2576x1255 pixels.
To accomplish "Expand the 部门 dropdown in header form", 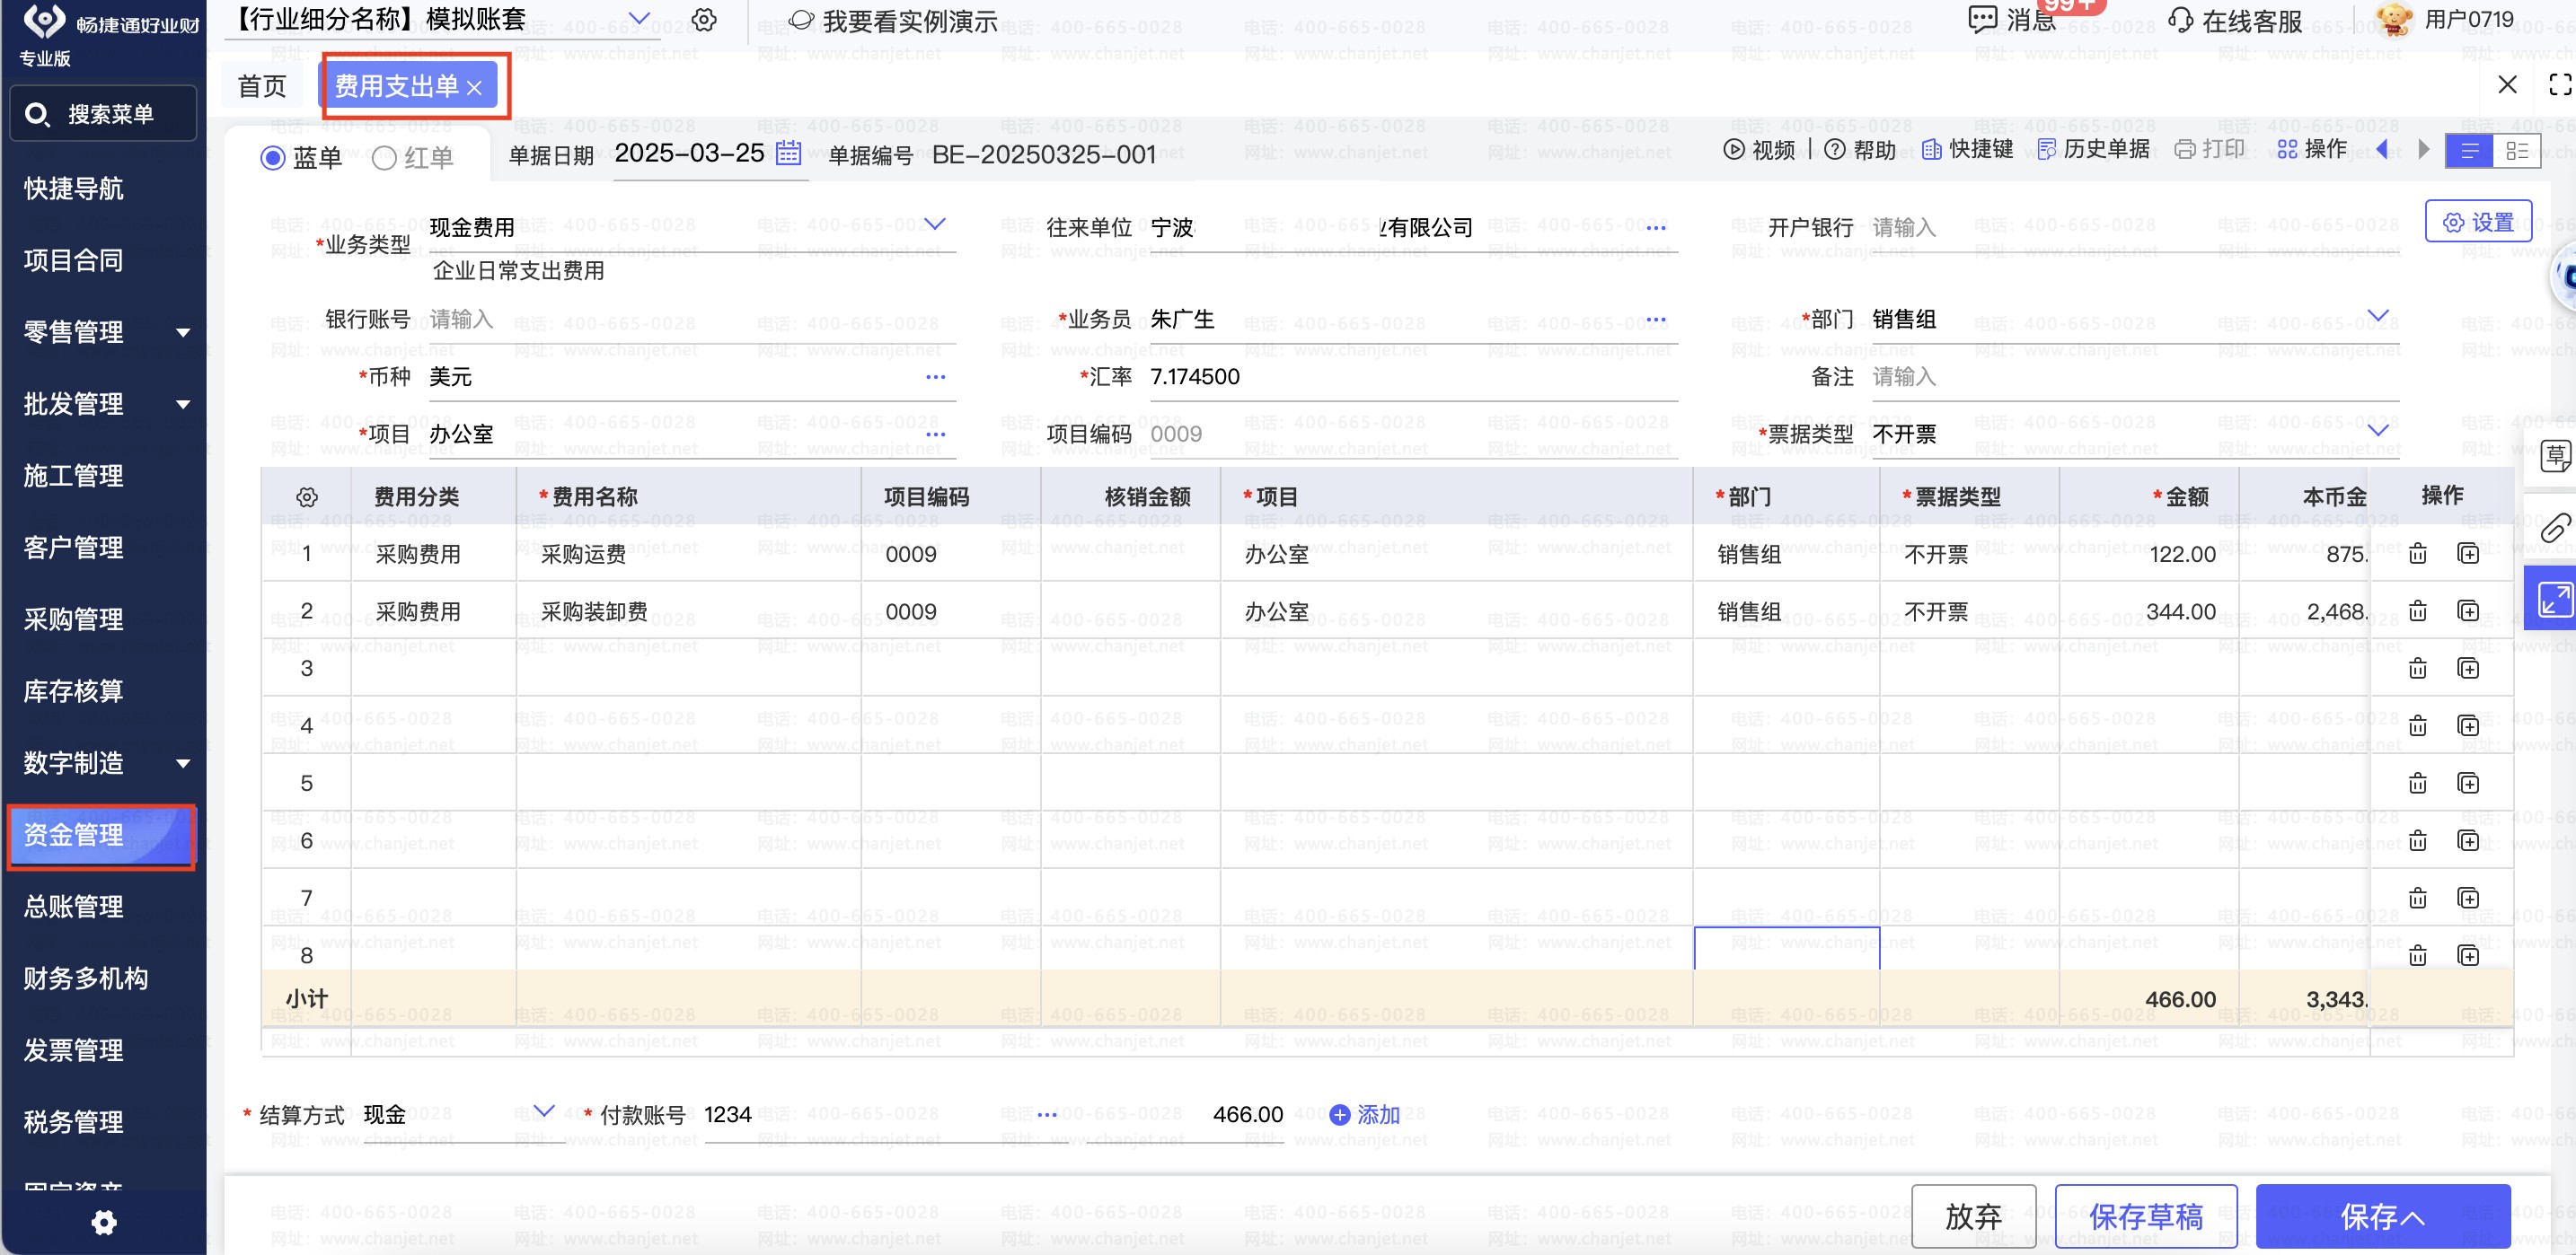I will [2378, 317].
